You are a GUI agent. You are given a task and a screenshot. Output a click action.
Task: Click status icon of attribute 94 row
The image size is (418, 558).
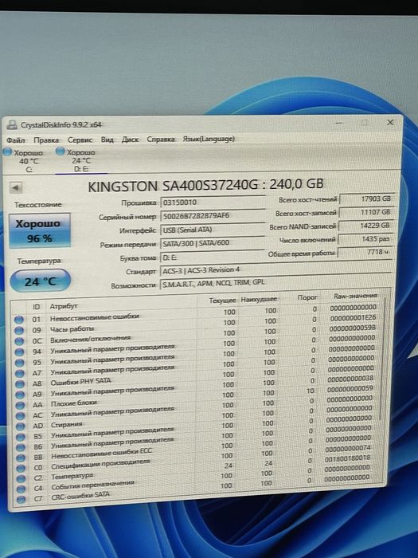tap(19, 352)
